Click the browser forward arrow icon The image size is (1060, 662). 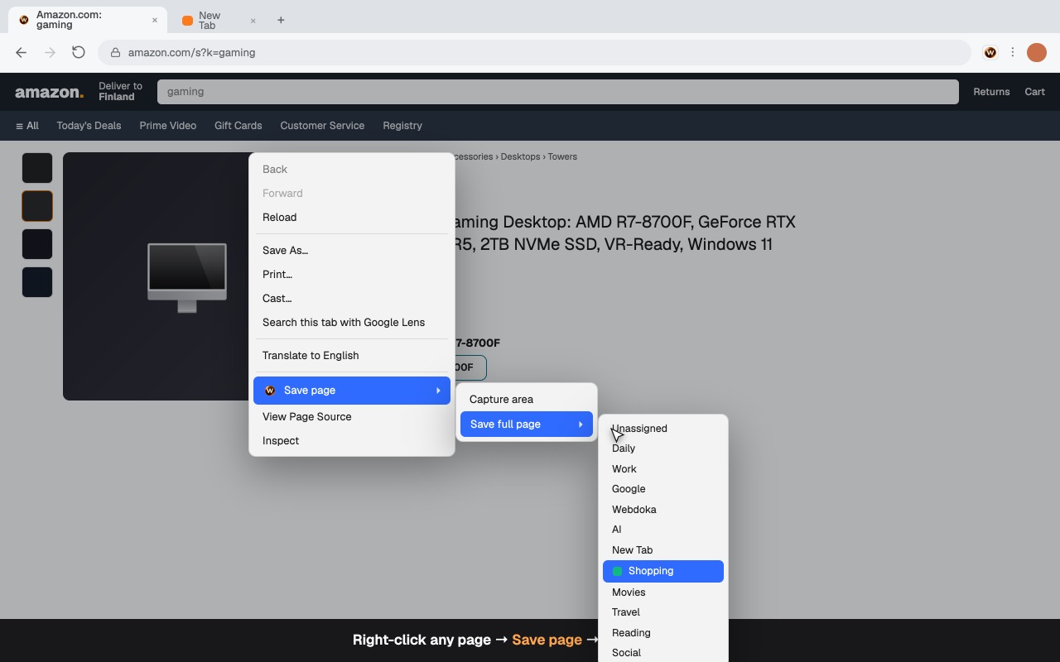click(50, 52)
